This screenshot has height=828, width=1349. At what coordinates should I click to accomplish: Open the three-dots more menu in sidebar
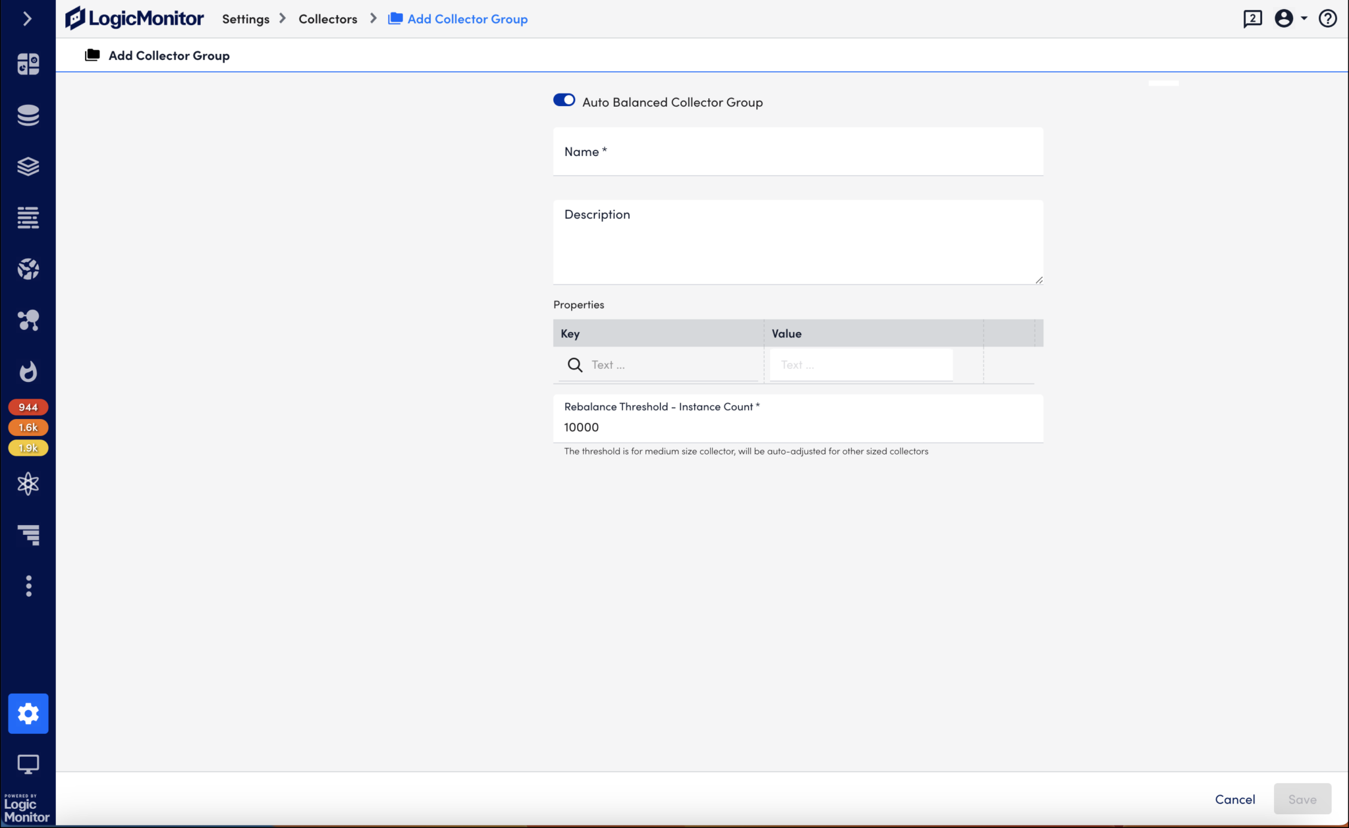pyautogui.click(x=28, y=586)
